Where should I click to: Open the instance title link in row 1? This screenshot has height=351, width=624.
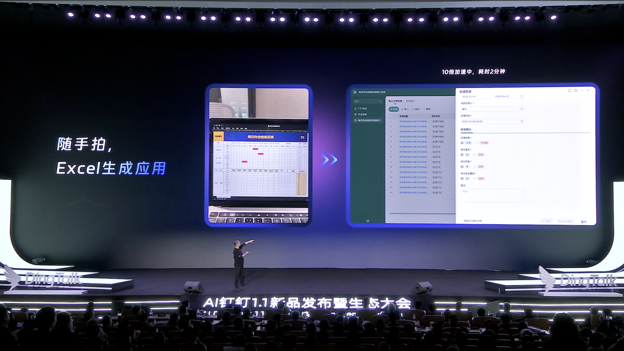414,121
